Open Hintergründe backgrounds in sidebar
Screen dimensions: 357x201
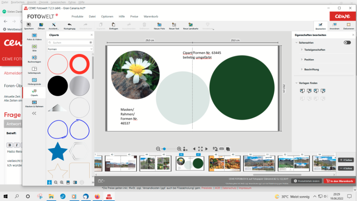tap(34, 81)
